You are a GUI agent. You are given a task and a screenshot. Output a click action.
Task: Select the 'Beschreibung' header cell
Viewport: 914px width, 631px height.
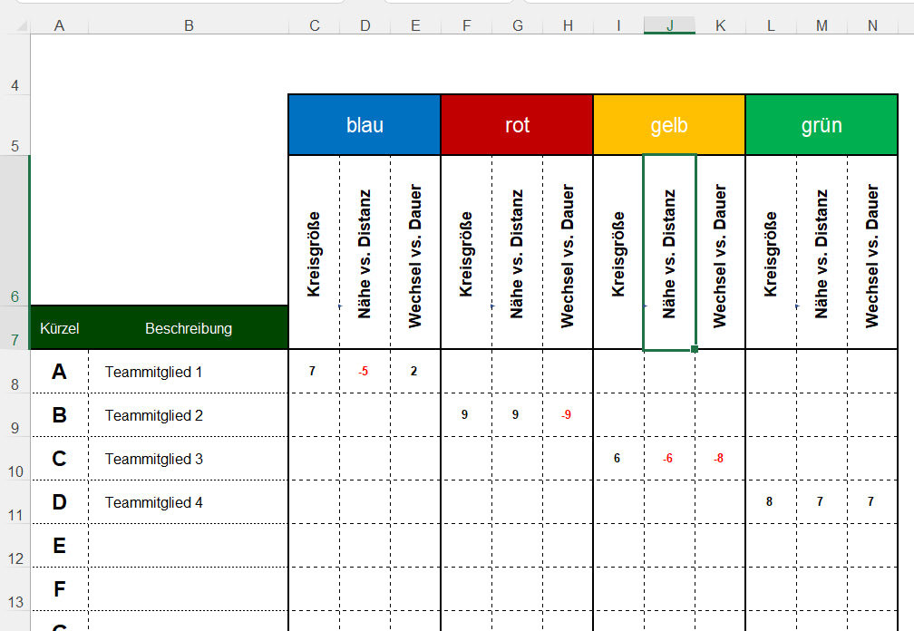tap(188, 327)
